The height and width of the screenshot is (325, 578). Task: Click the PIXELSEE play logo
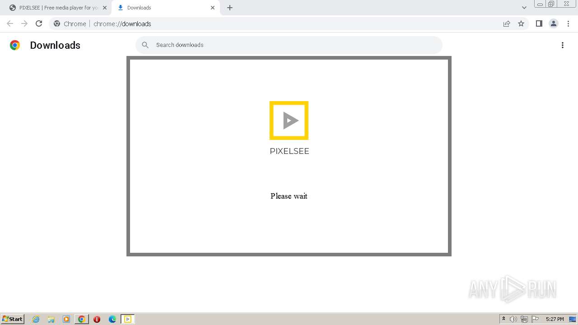tap(289, 121)
